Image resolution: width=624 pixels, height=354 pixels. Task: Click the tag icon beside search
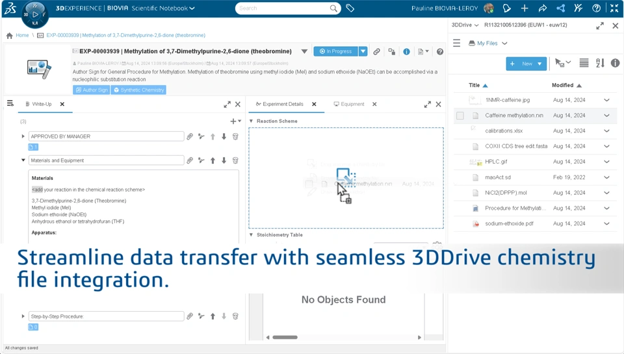click(350, 8)
